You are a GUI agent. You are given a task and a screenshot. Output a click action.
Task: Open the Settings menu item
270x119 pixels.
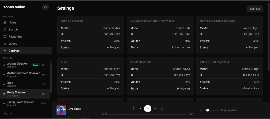(26, 51)
